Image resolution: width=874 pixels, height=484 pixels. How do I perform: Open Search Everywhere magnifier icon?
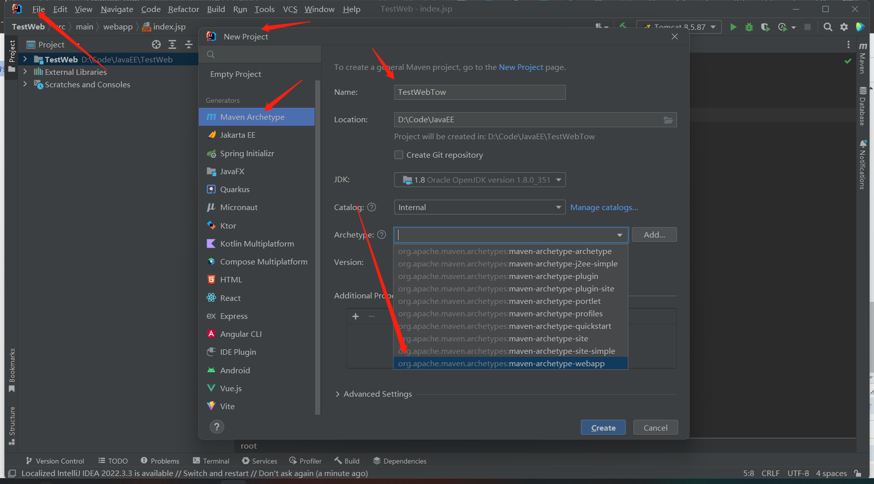tap(828, 27)
